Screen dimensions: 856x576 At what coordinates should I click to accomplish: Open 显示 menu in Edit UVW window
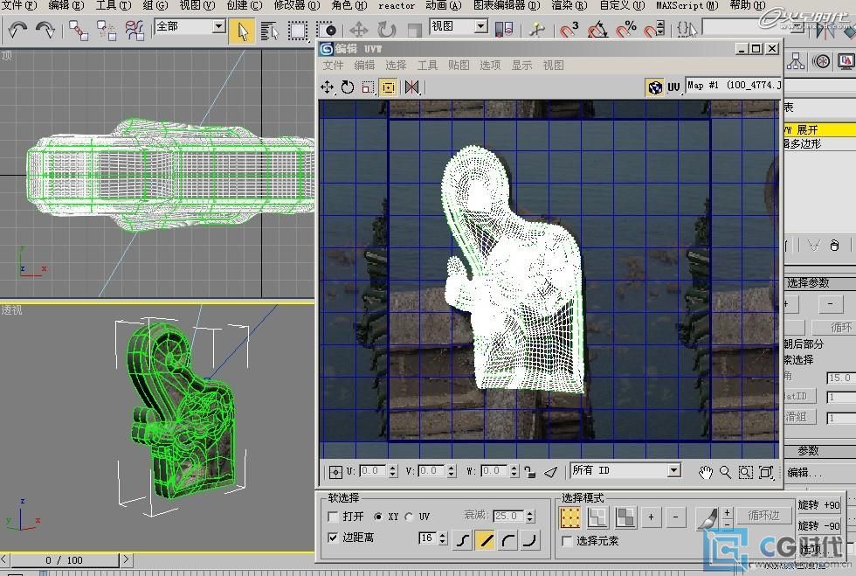(x=521, y=65)
